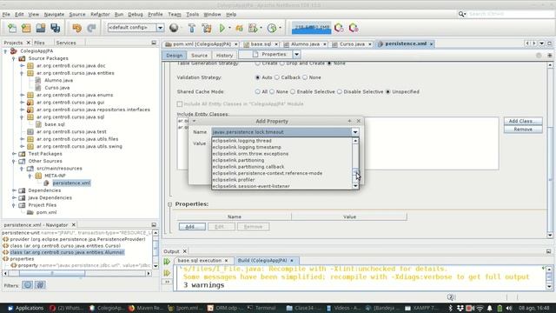Click the Profile Project toolbar icon

point(253,28)
